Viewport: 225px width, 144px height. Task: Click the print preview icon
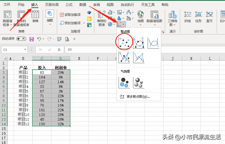point(67,39)
